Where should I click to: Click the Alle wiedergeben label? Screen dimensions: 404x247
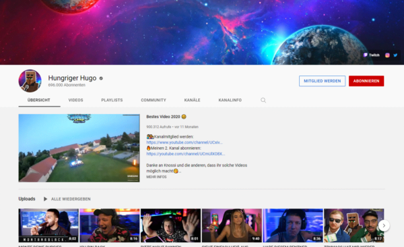coord(71,199)
